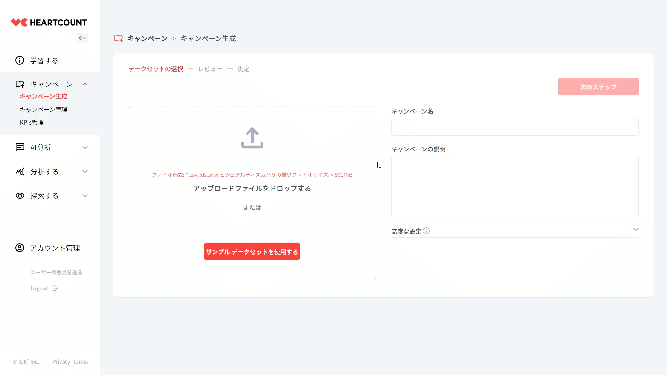
Task: Collapse sidebar with the back arrow icon
Action: [x=82, y=38]
